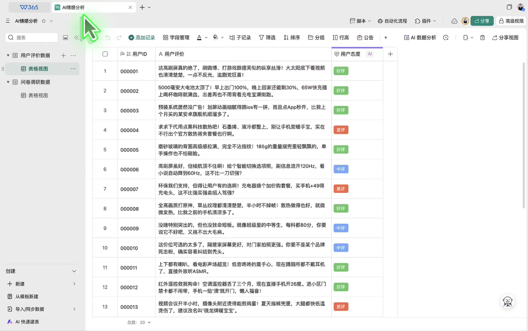Open the cloud sync status icon
Image resolution: width=528 pixels, height=331 pixels.
(x=454, y=21)
